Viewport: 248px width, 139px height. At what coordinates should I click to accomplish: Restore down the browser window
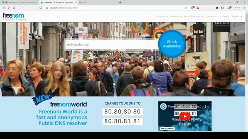[237, 2]
